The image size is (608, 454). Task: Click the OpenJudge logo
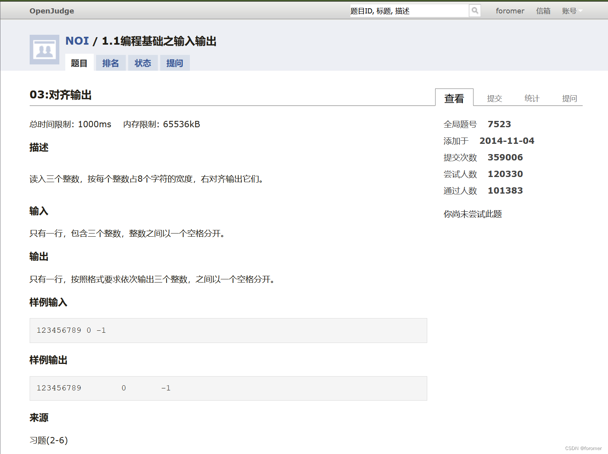click(x=51, y=11)
